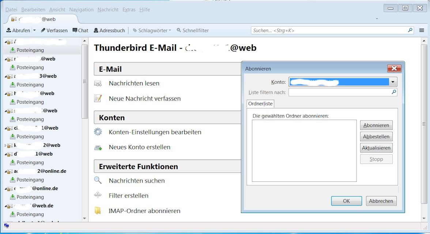Click the IMAP-Ordner abonnieren link
Screen dimensions: 430x234
tap(144, 211)
